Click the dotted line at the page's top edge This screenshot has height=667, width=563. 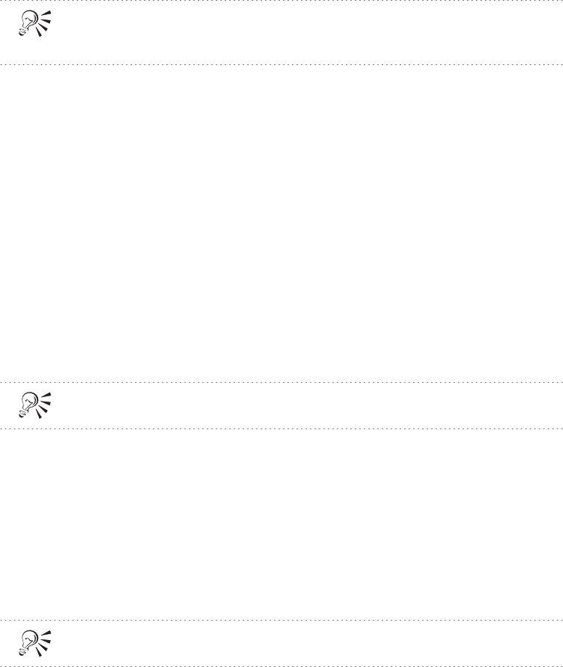click(x=281, y=1)
